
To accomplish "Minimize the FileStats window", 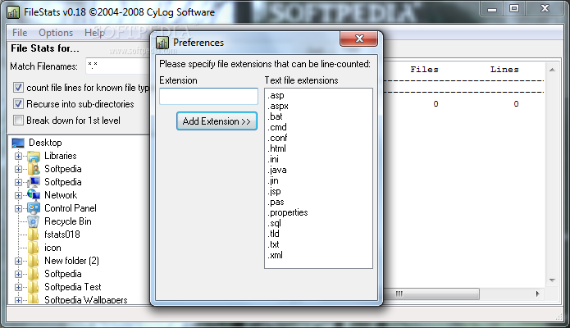I will tap(492, 9).
